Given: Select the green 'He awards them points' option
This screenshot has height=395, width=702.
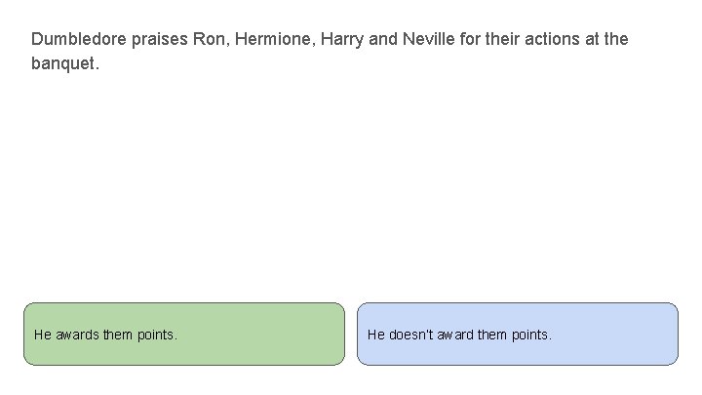Looking at the screenshot, I should tap(183, 334).
